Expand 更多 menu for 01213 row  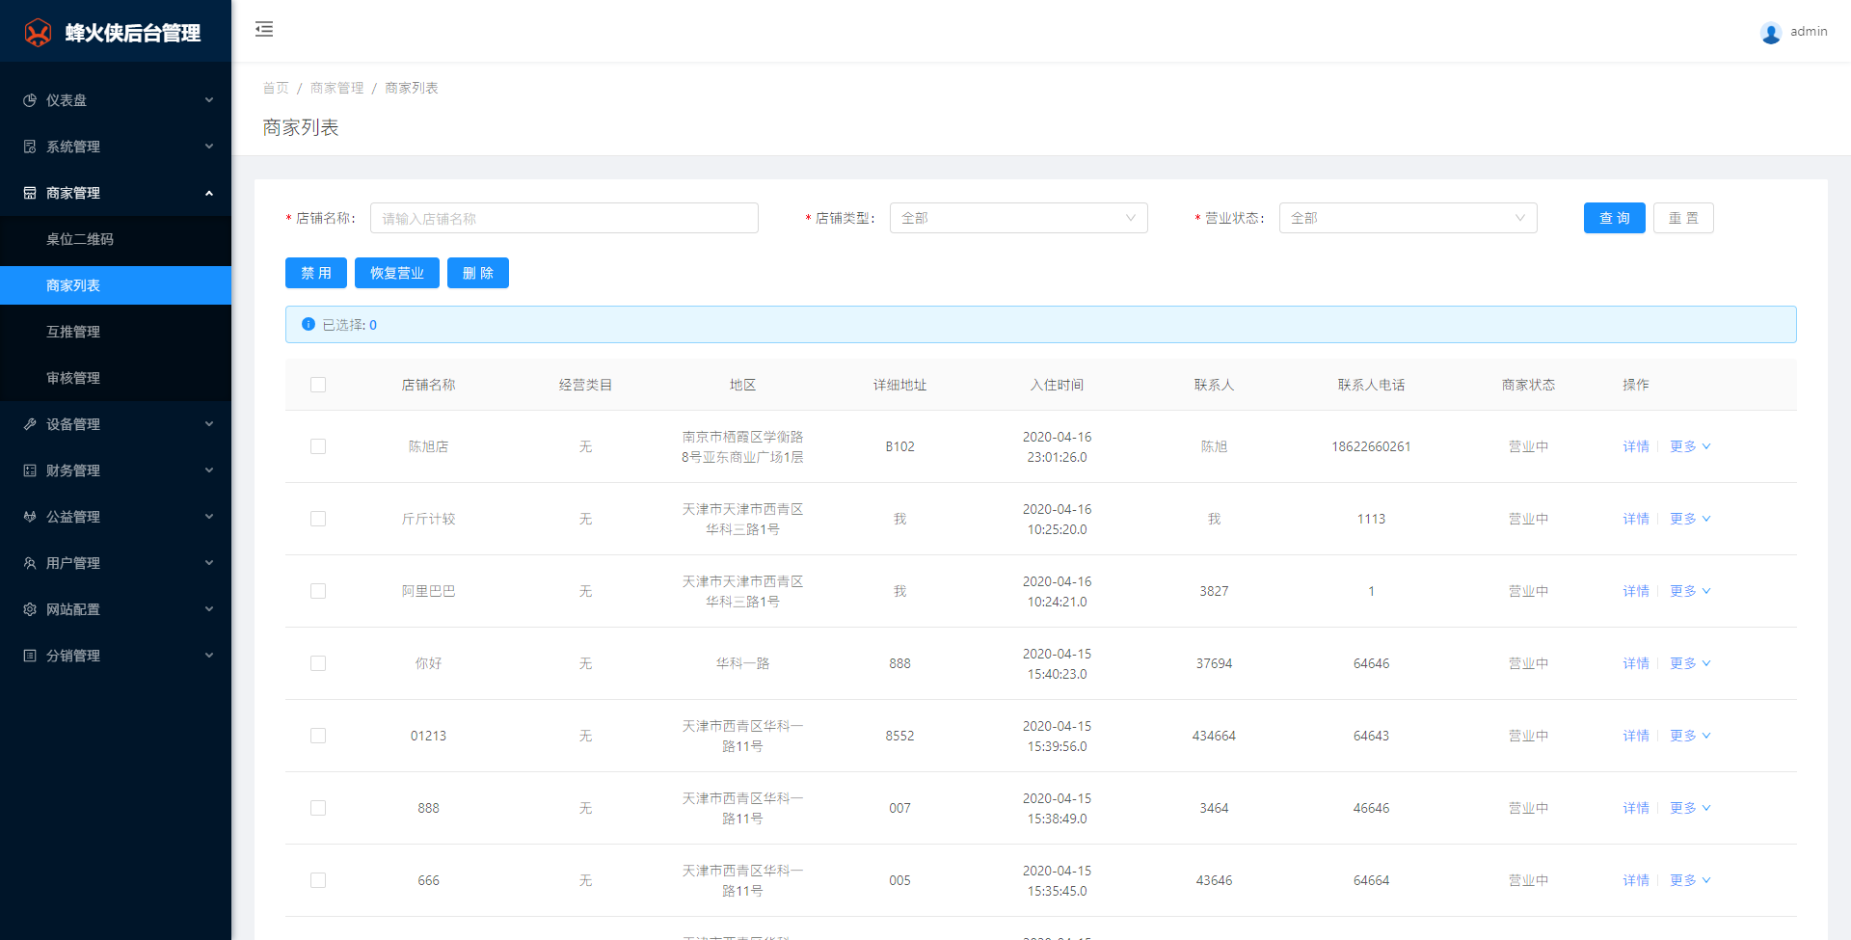[x=1690, y=736]
